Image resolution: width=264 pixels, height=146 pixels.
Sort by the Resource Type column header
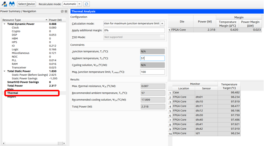(25, 20)
